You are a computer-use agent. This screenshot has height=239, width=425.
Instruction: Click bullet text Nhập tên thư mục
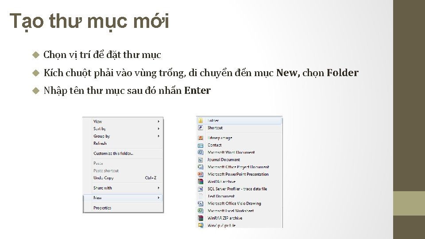coord(127,90)
